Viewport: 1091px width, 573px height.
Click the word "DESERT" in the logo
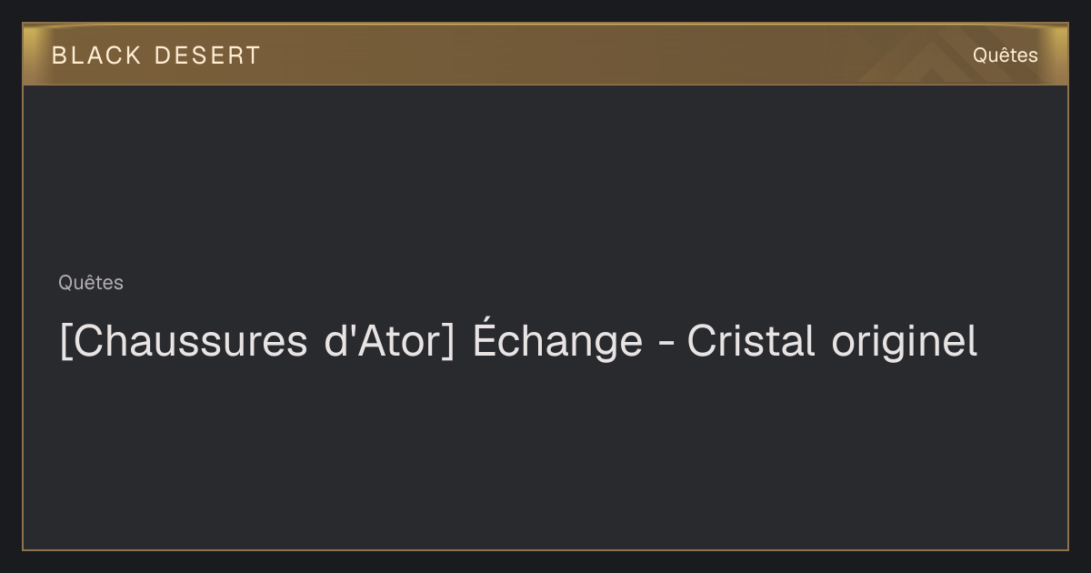[208, 55]
